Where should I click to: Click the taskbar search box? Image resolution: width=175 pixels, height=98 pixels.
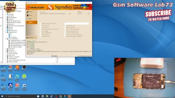coord(20,96)
